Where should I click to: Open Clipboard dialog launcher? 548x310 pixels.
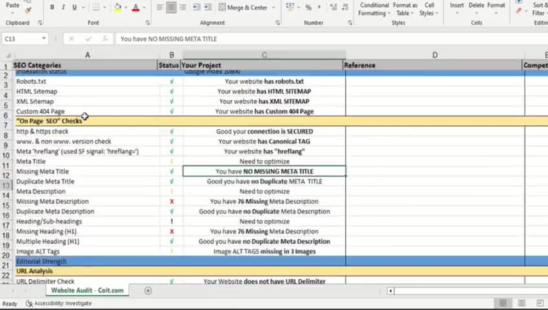pyautogui.click(x=40, y=22)
